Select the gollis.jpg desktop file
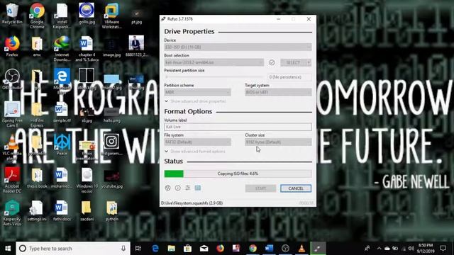 pyautogui.click(x=87, y=13)
